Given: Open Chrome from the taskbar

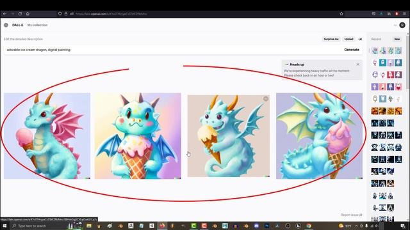Looking at the screenshot, I should [x=309, y=226].
